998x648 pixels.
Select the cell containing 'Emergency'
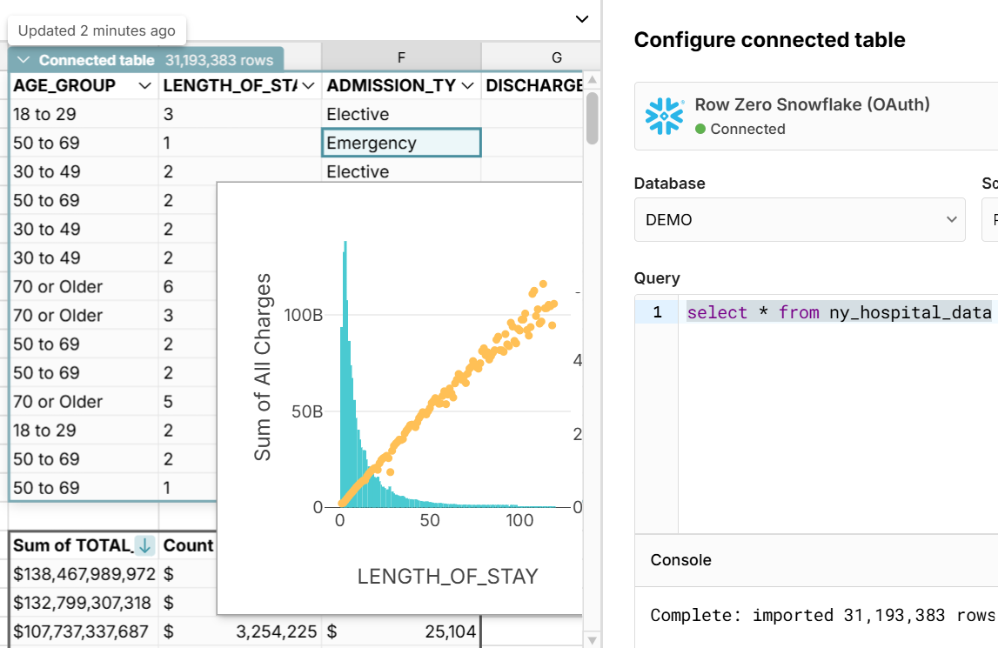click(x=400, y=142)
